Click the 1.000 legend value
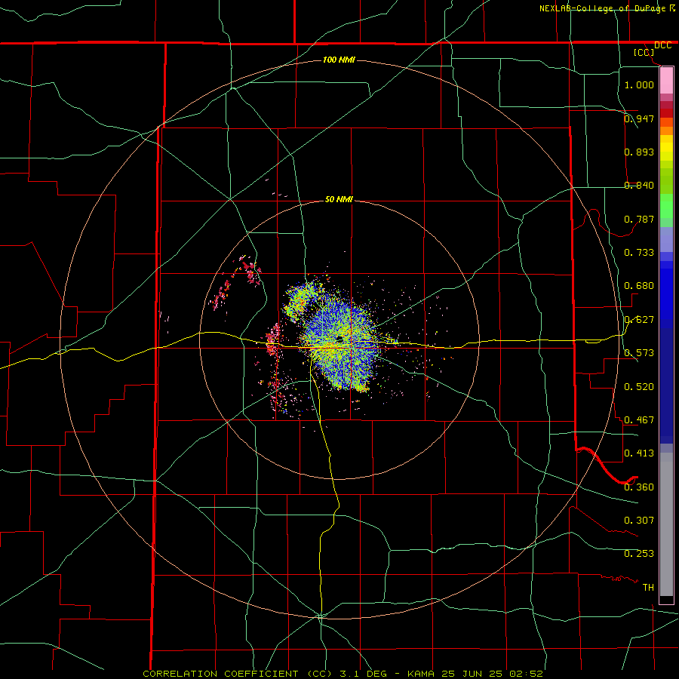The image size is (679, 679). coord(639,84)
